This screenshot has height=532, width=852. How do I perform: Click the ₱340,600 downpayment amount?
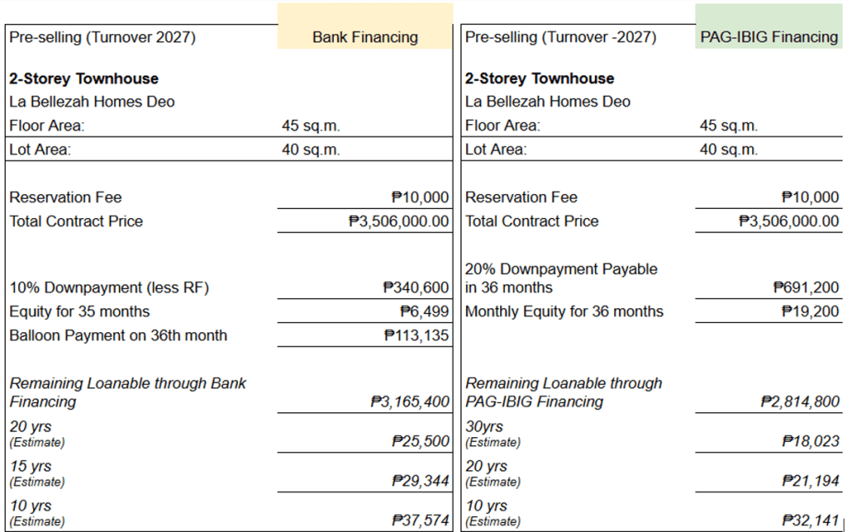[x=416, y=288]
